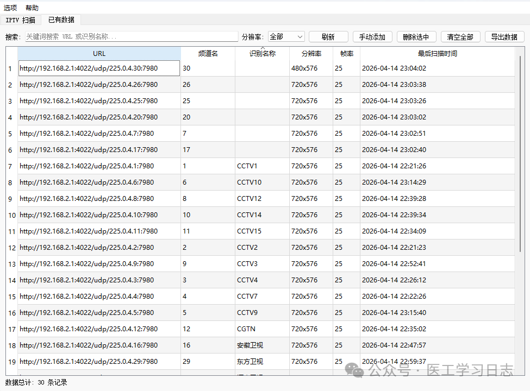The image size is (530, 391).
Task: Click the URL cell ending in 225.0.4.12:7980
Action: point(99,329)
